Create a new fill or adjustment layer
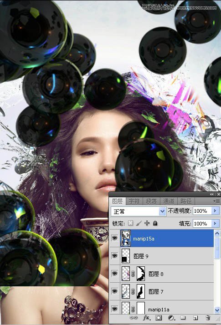The width and height of the screenshot is (221, 325). pyautogui.click(x=171, y=318)
